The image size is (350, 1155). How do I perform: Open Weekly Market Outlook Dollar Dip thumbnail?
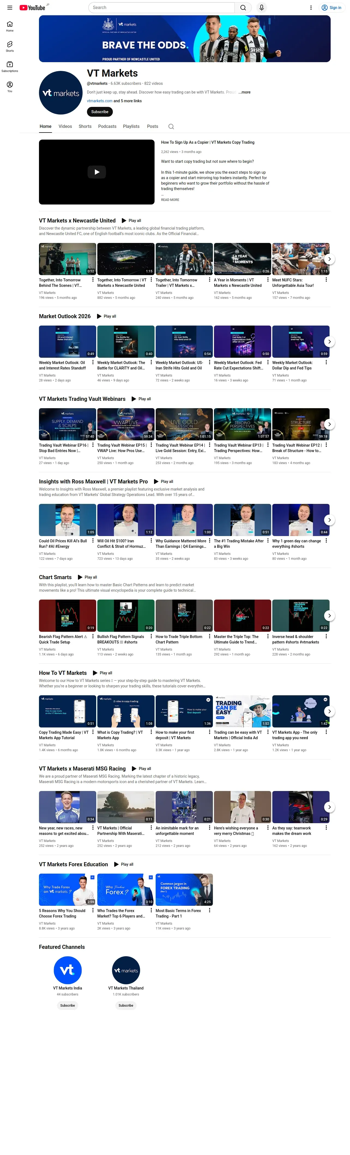coord(301,341)
